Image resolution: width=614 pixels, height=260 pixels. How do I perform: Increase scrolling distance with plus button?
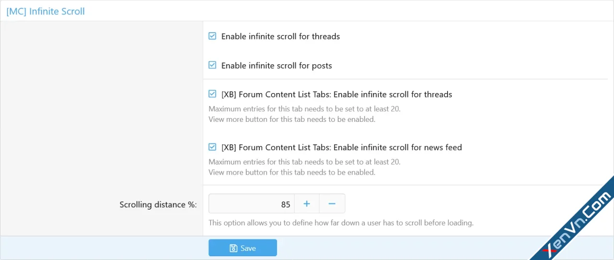click(307, 204)
